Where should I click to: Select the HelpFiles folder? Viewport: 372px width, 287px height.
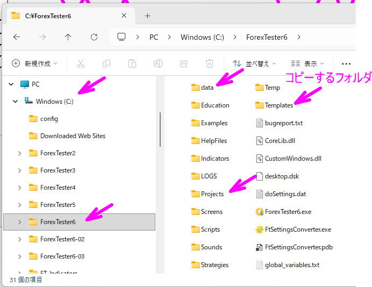coord(209,141)
